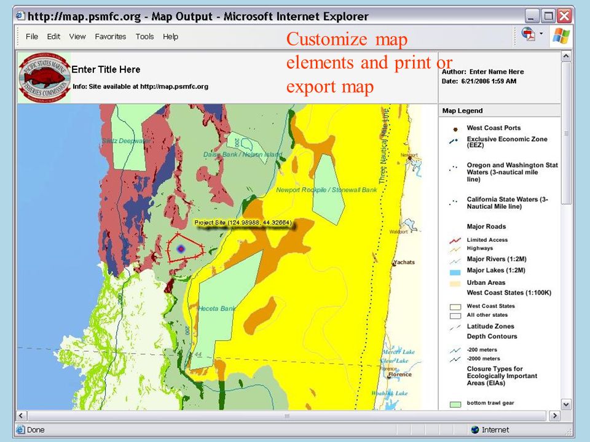Click the Yachats town marker
Viewport: 590px width, 442px height.
(394, 264)
